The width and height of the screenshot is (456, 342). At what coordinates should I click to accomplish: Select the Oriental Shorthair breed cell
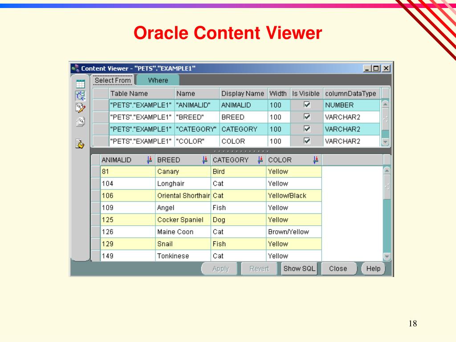click(x=183, y=195)
